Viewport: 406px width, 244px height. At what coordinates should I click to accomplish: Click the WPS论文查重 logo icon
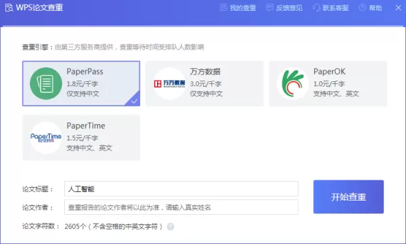(9, 7)
